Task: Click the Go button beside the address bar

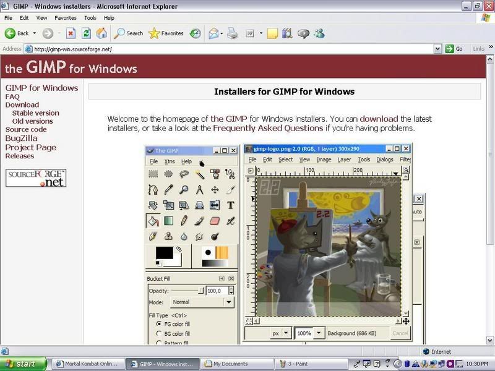Action: click(454, 49)
